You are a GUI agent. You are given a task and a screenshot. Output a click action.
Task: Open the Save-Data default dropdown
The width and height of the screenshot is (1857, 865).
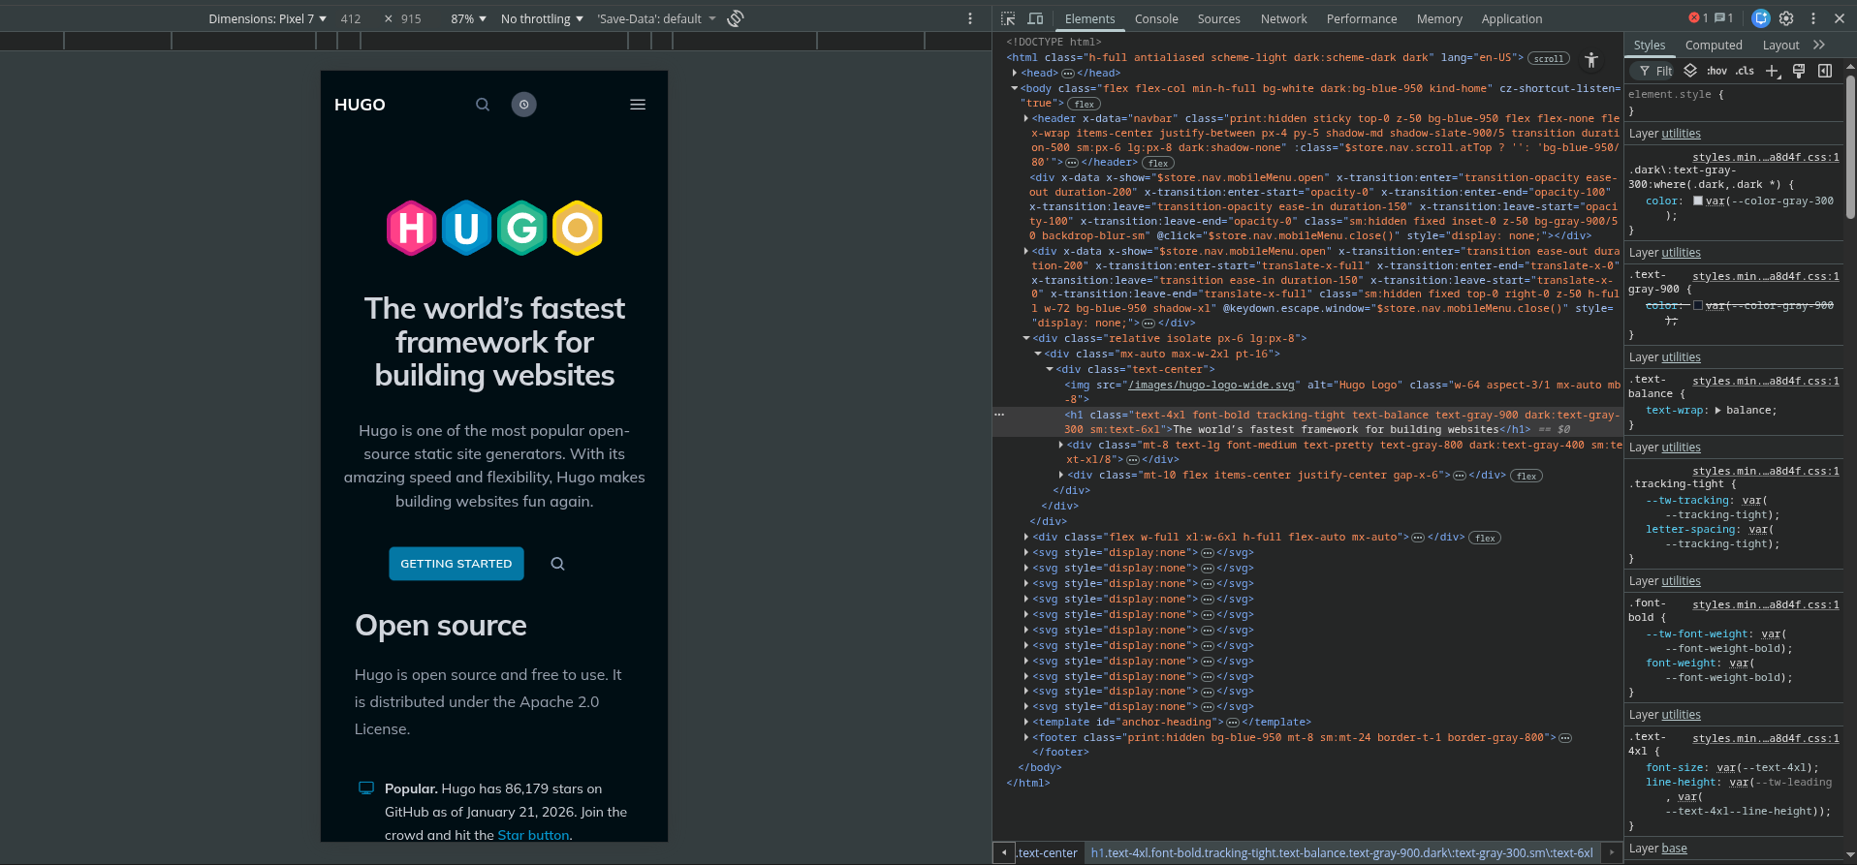656,18
